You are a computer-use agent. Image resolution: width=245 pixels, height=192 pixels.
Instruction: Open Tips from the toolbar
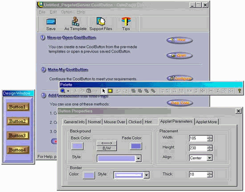(126, 24)
